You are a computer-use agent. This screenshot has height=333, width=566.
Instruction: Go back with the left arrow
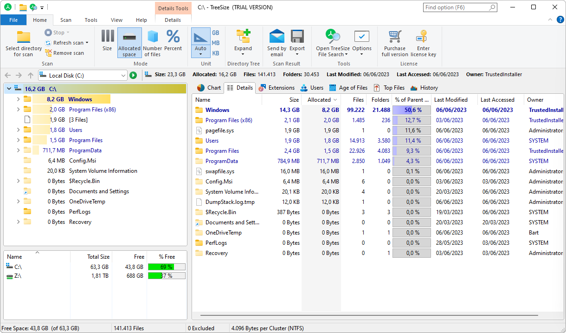tap(7, 75)
